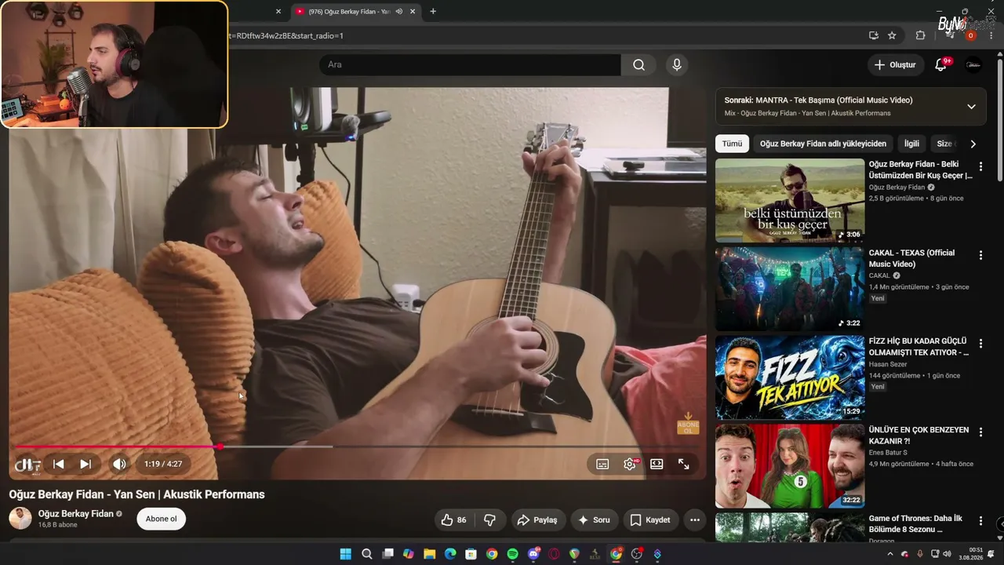Open the YouTube account avatar menu
This screenshot has height=565, width=1004.
tap(973, 65)
